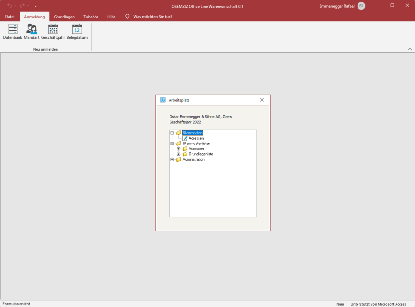The width and height of the screenshot is (415, 307).
Task: Collapse the Stammdatenlisten tree node
Action: point(172,144)
